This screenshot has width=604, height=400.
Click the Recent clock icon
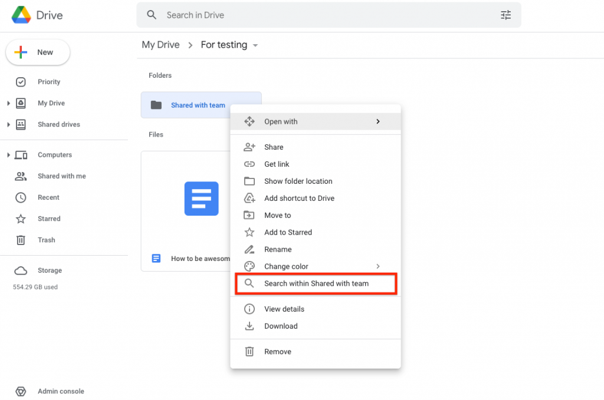[21, 197]
